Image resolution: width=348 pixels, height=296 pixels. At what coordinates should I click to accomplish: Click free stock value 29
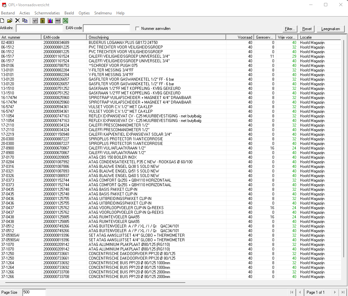point(294,56)
